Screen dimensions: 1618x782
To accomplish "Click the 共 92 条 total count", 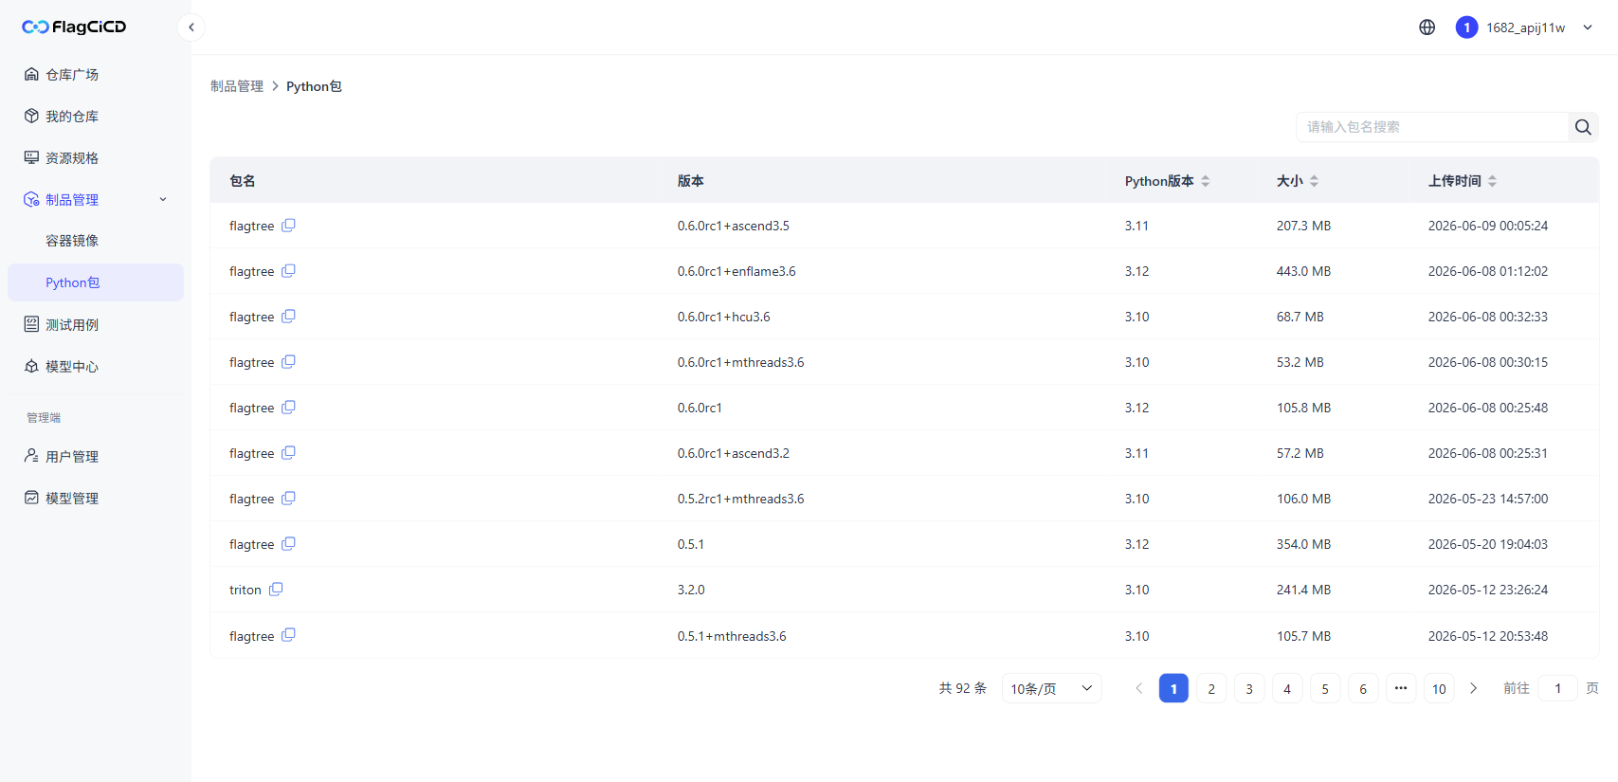I will tap(963, 688).
